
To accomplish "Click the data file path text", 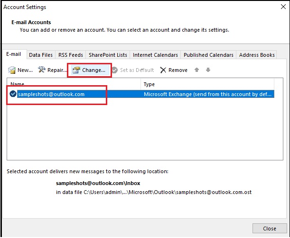I will pos(154,192).
